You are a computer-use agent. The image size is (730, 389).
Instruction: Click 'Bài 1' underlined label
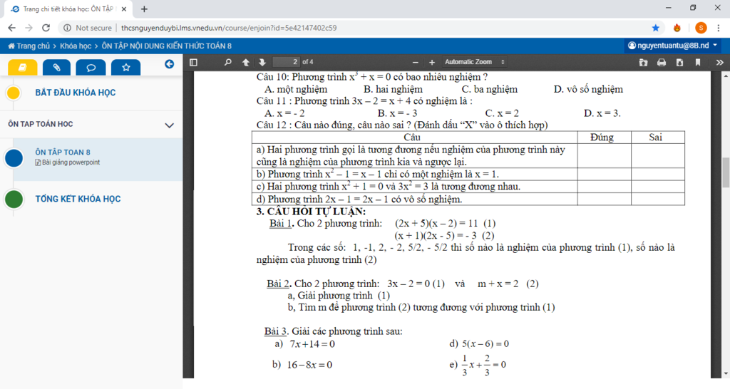tap(281, 223)
